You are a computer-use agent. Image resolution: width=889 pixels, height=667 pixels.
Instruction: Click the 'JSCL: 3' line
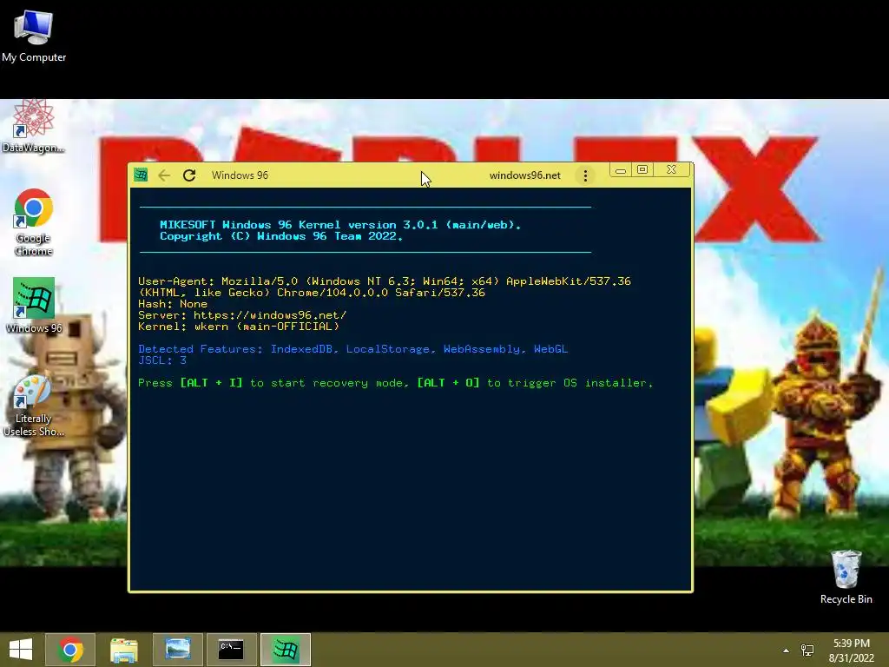tap(162, 360)
